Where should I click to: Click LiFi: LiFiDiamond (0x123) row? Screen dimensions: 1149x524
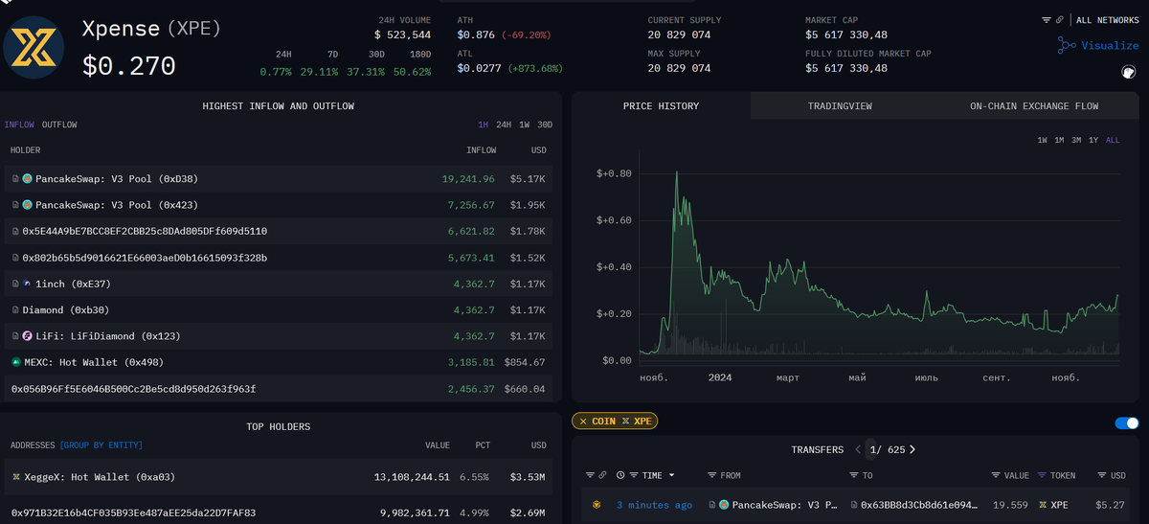pyautogui.click(x=279, y=336)
